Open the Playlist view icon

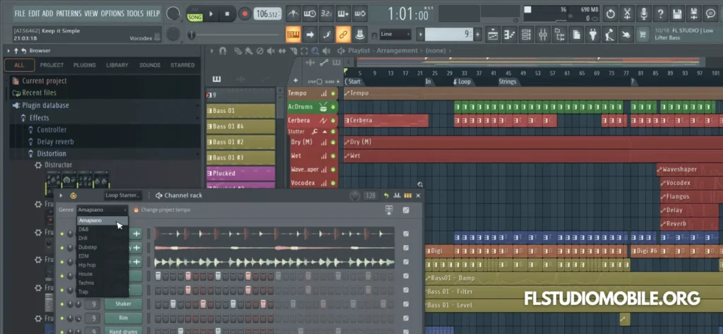click(493, 34)
